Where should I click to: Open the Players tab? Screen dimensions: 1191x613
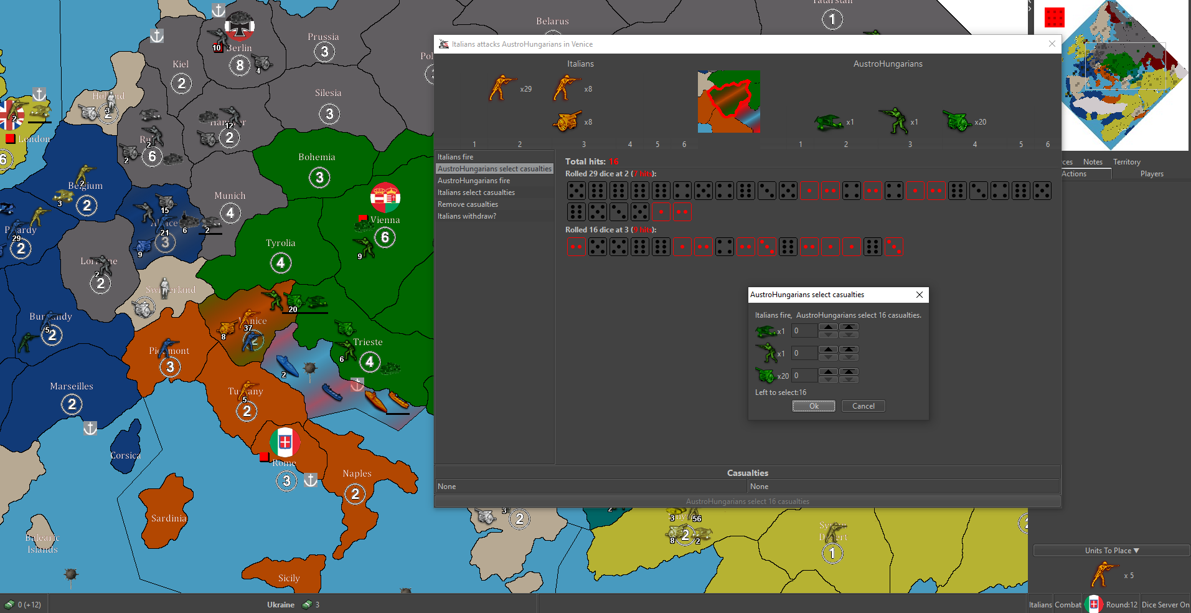[x=1151, y=174]
